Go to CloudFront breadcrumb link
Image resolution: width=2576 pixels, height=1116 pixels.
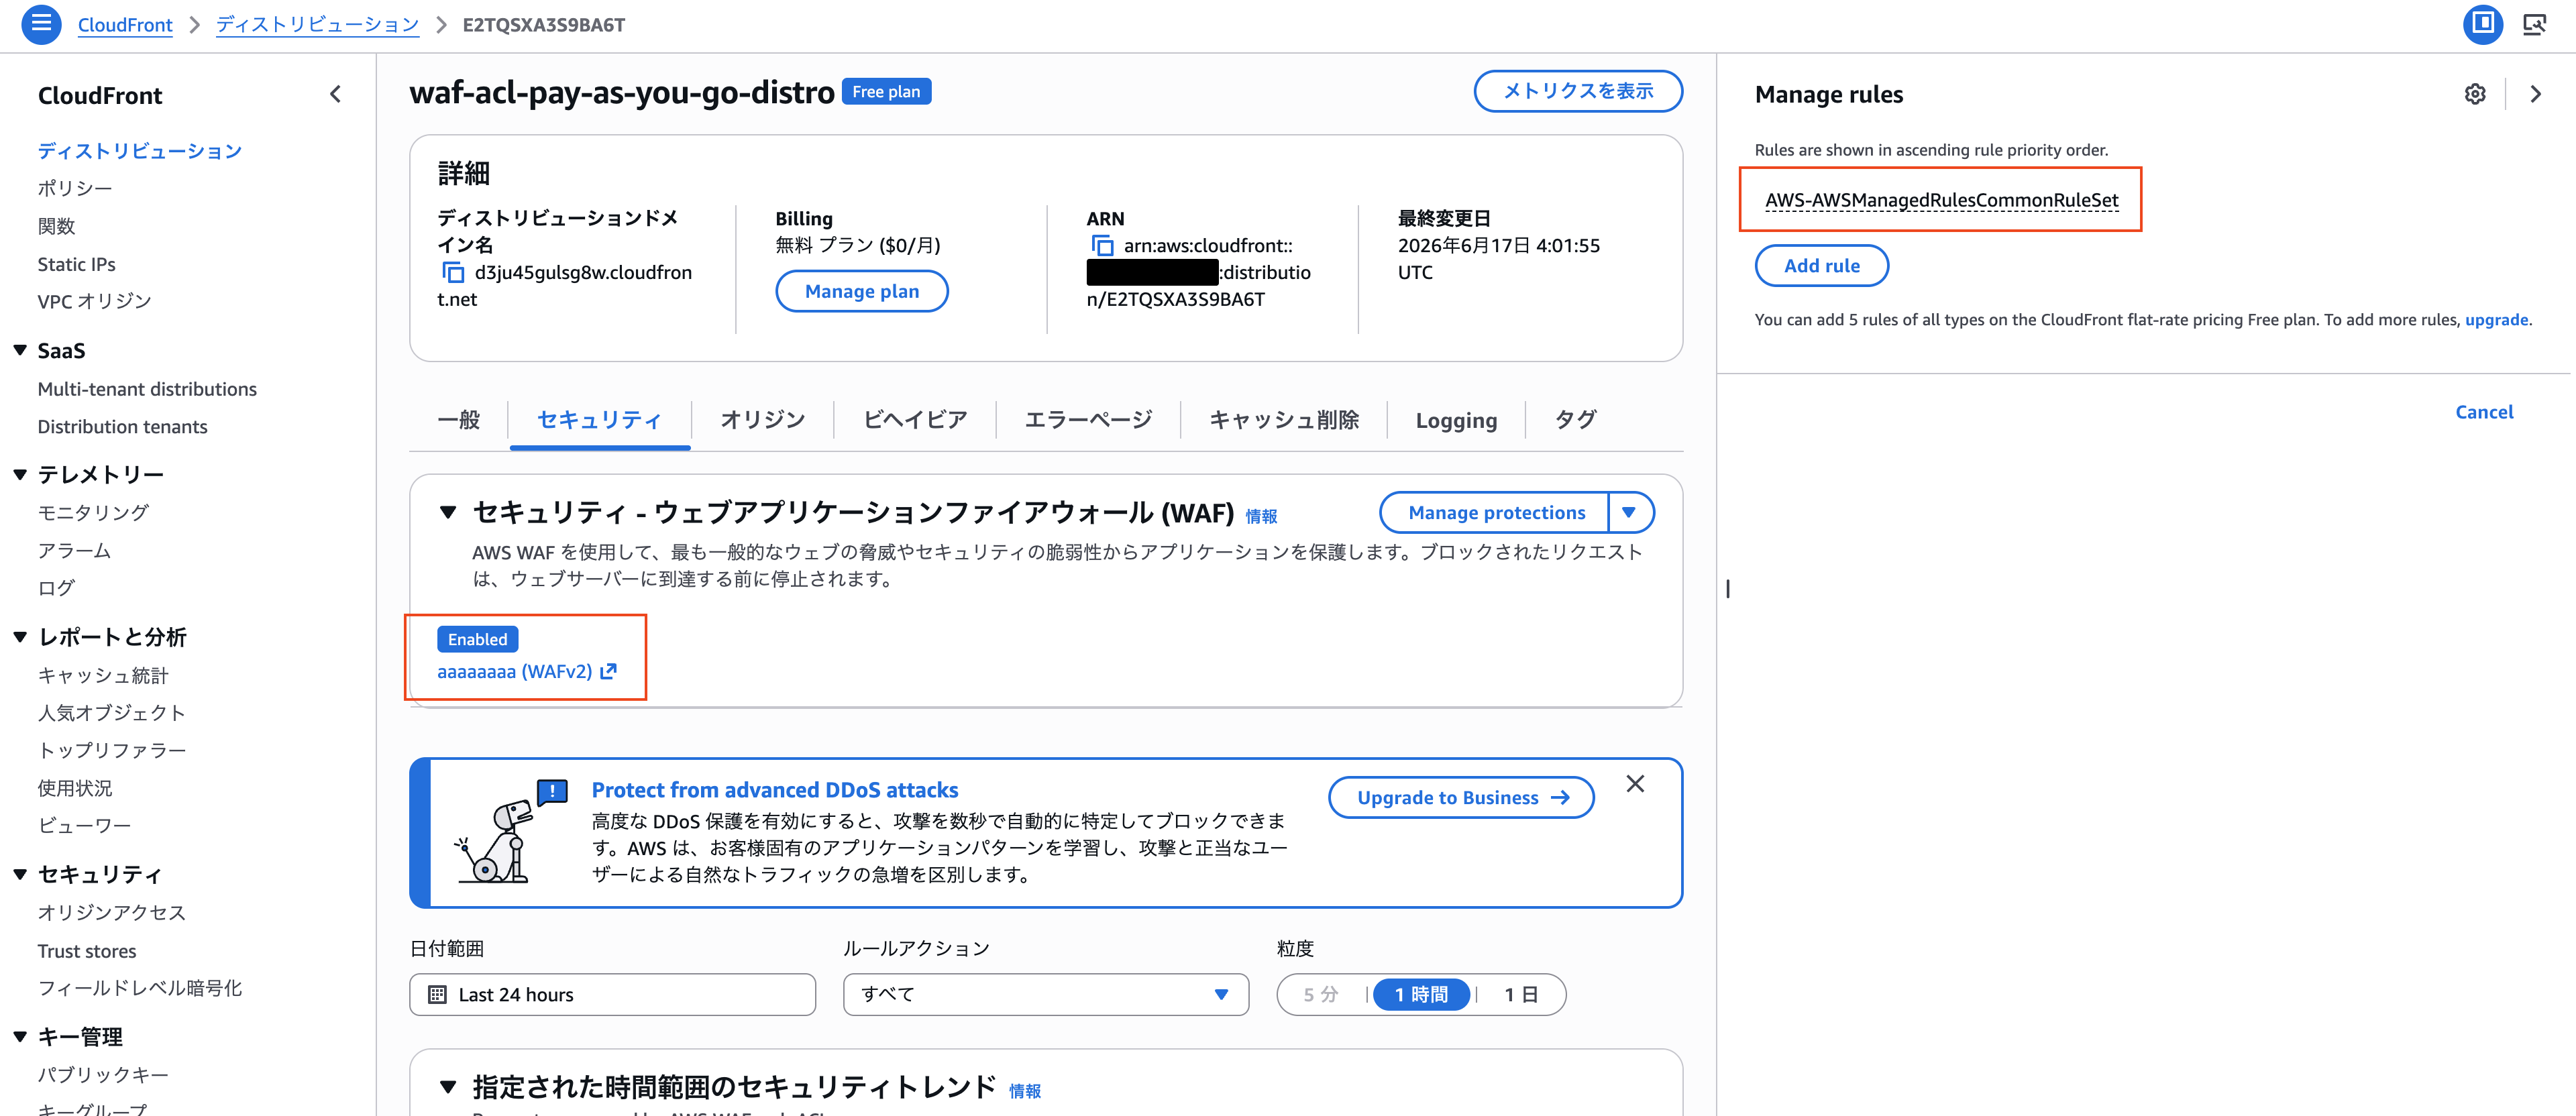[125, 25]
